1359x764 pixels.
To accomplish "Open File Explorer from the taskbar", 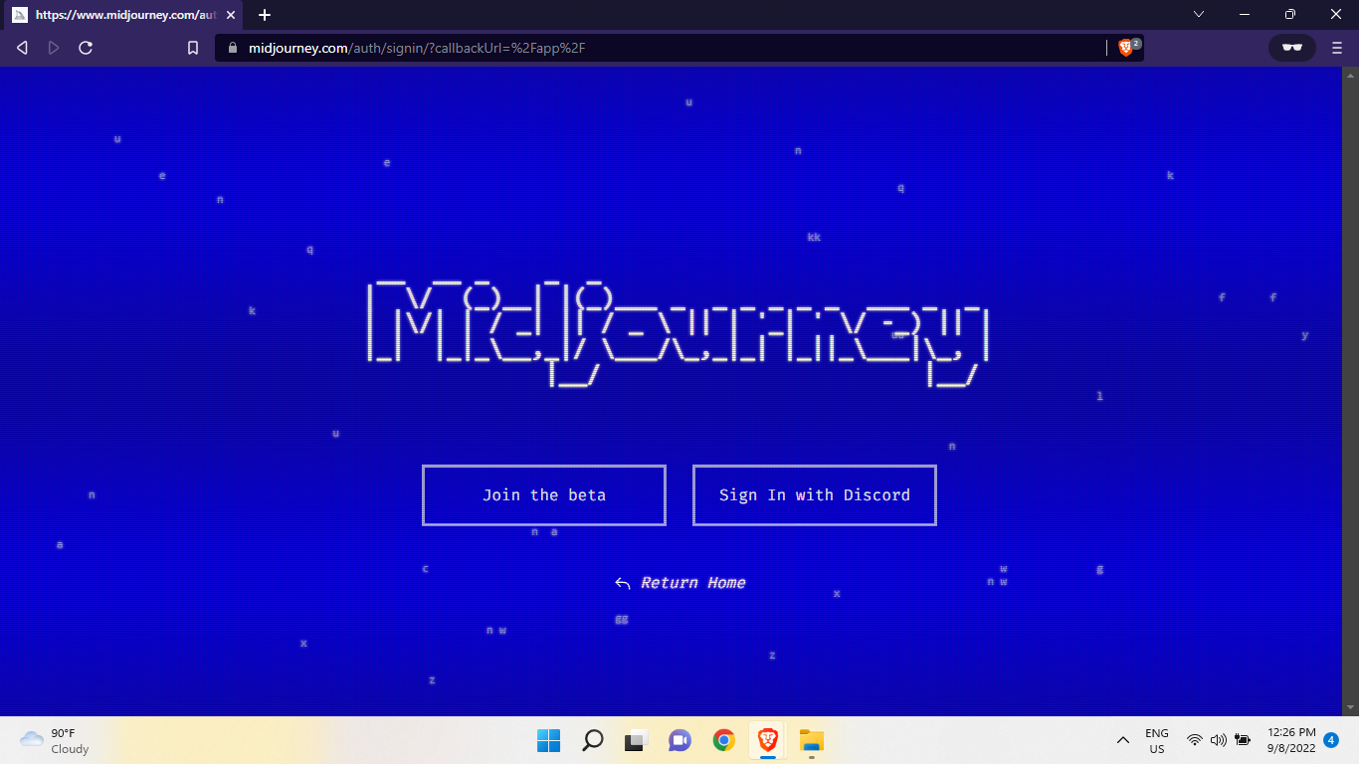I will pyautogui.click(x=812, y=740).
